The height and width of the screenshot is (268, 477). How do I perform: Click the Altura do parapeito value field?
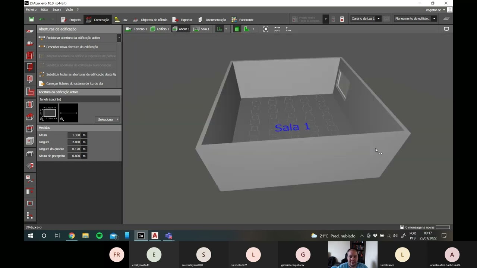(75, 156)
